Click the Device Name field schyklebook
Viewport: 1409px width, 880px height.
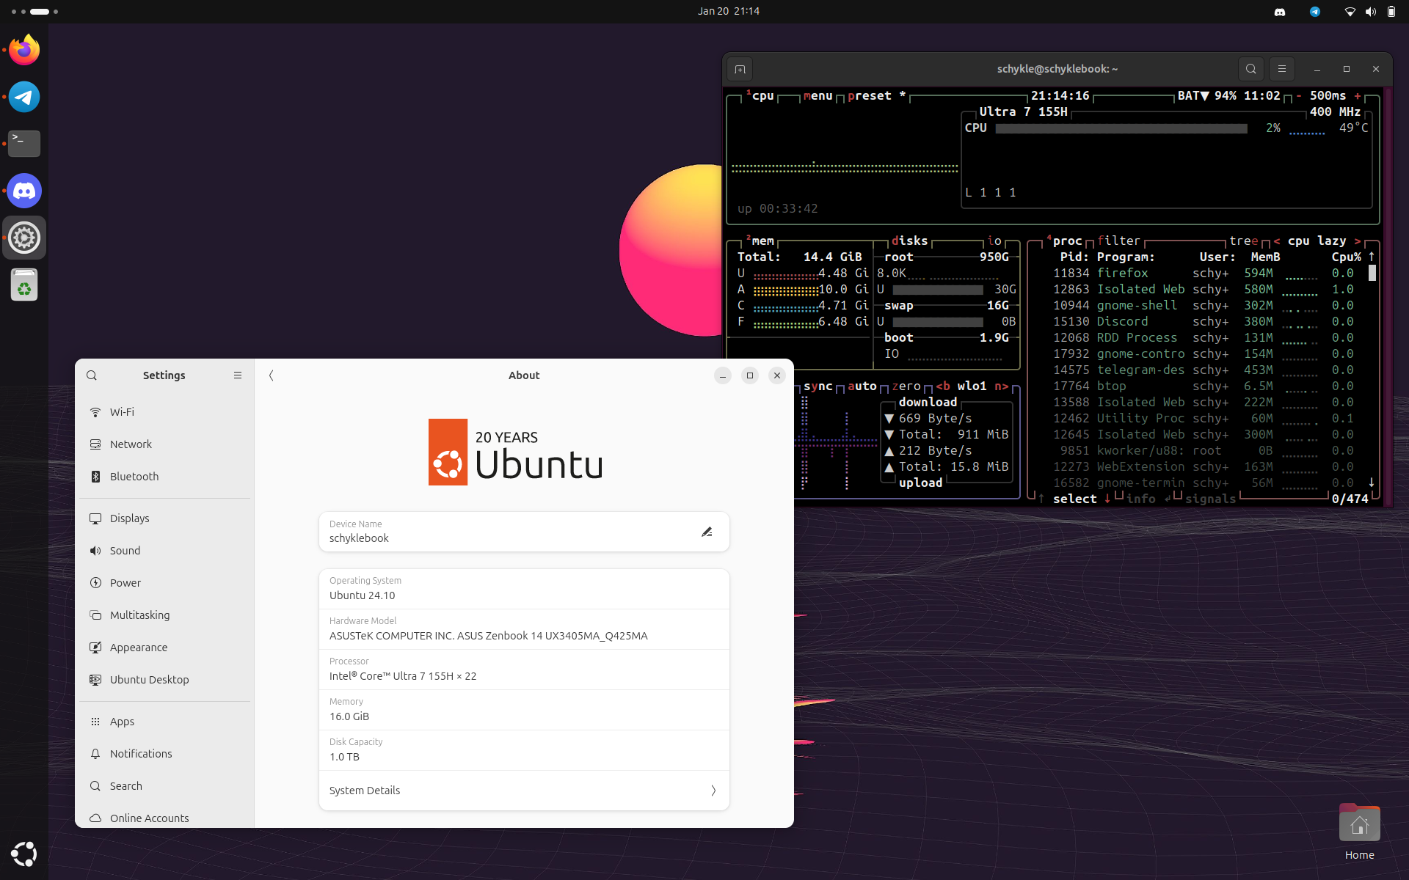[524, 532]
